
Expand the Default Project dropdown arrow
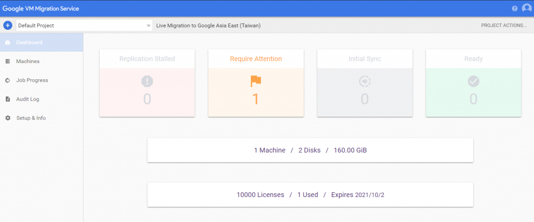[x=149, y=26]
